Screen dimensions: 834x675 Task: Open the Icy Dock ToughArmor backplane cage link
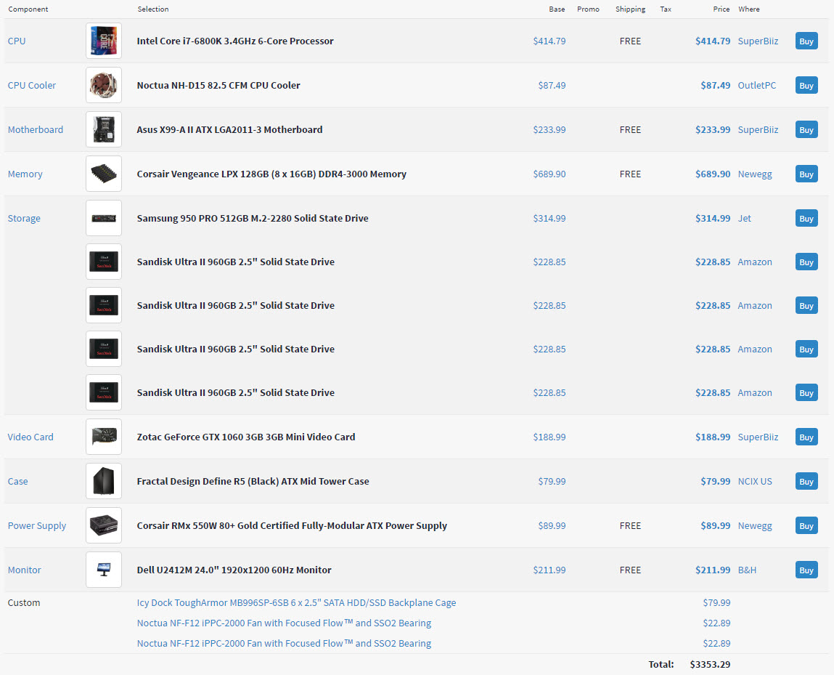pos(296,603)
